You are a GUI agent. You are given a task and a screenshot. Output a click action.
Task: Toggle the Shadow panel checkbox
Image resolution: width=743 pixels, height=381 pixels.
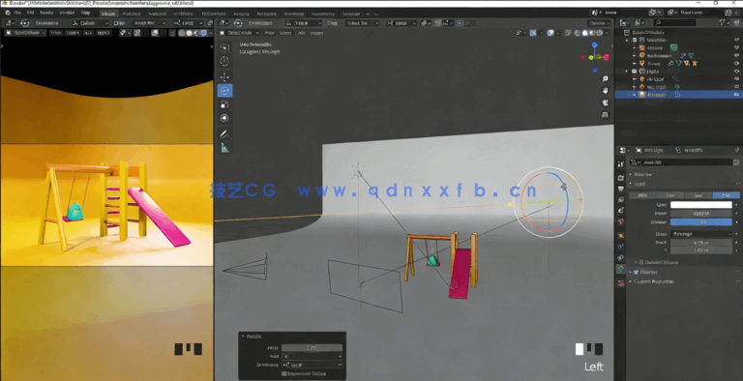[636, 272]
